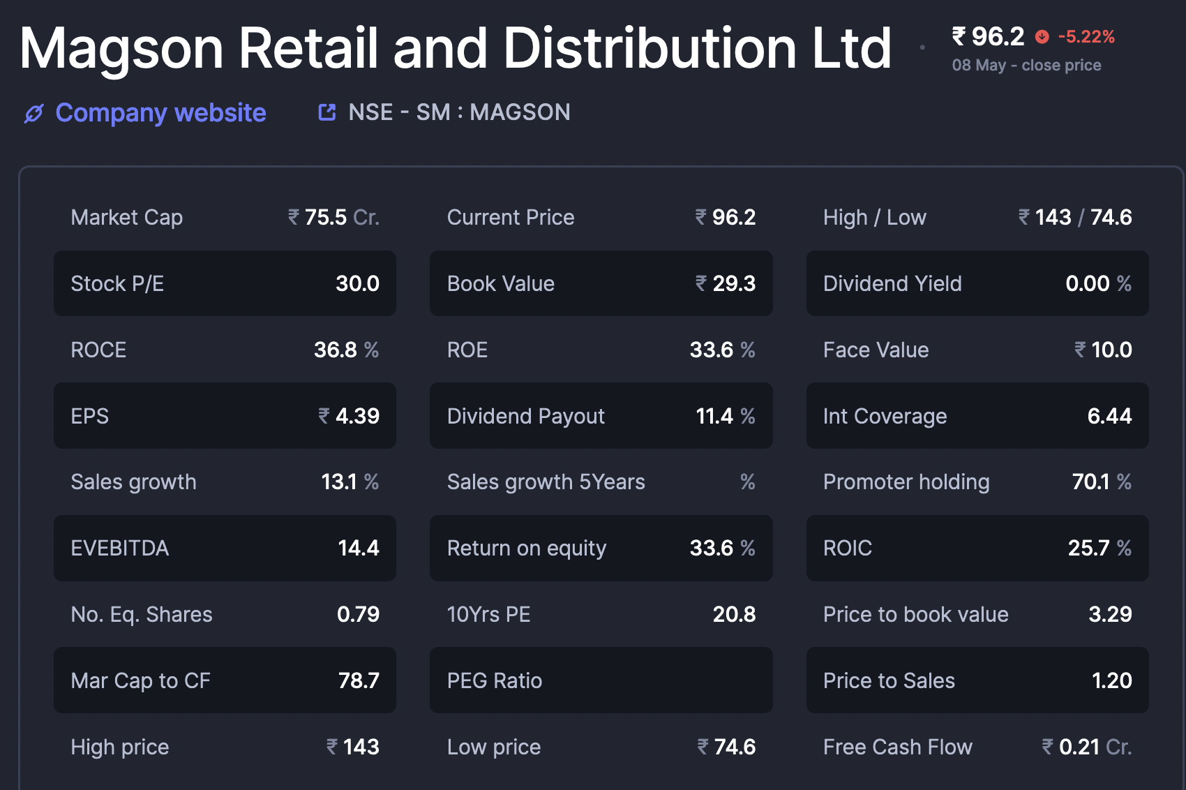The image size is (1186, 790).
Task: Select the Low price label
Action: click(494, 747)
